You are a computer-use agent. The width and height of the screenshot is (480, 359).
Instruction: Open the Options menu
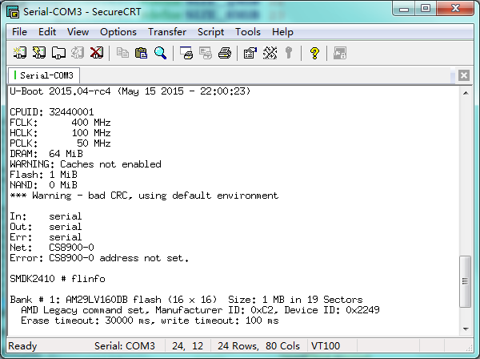tap(118, 32)
